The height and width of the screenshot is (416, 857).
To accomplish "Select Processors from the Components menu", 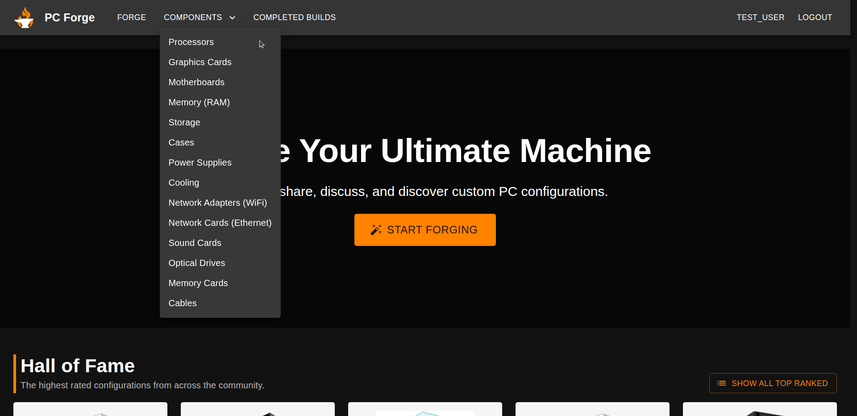I will click(191, 42).
